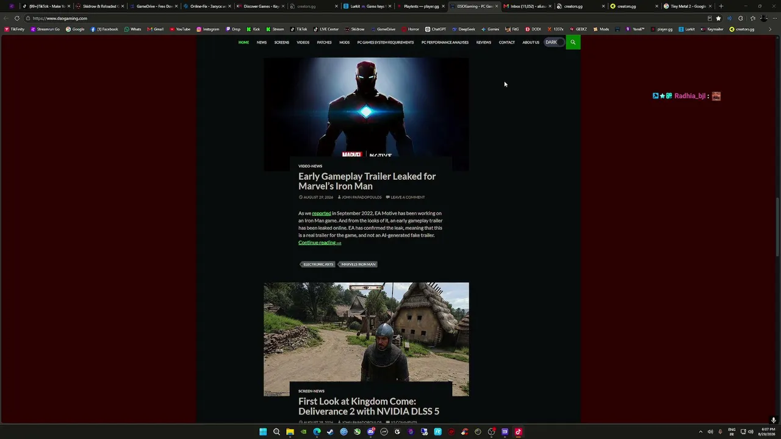The height and width of the screenshot is (439, 781).
Task: Open the ChatGPT bookmark
Action: (x=436, y=29)
